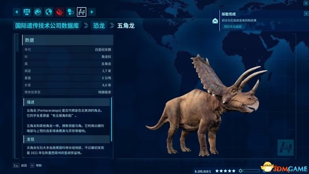Open the 恐龙 breadcrumb category

tap(99, 26)
